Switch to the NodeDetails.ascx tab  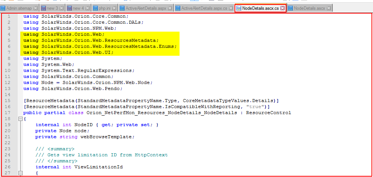click(309, 8)
